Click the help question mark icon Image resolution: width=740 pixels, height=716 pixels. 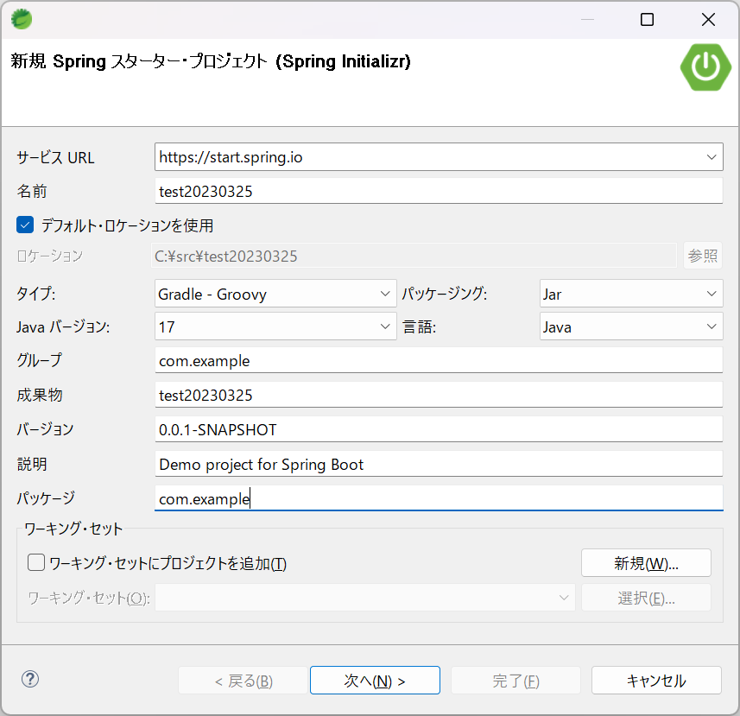[x=30, y=680]
